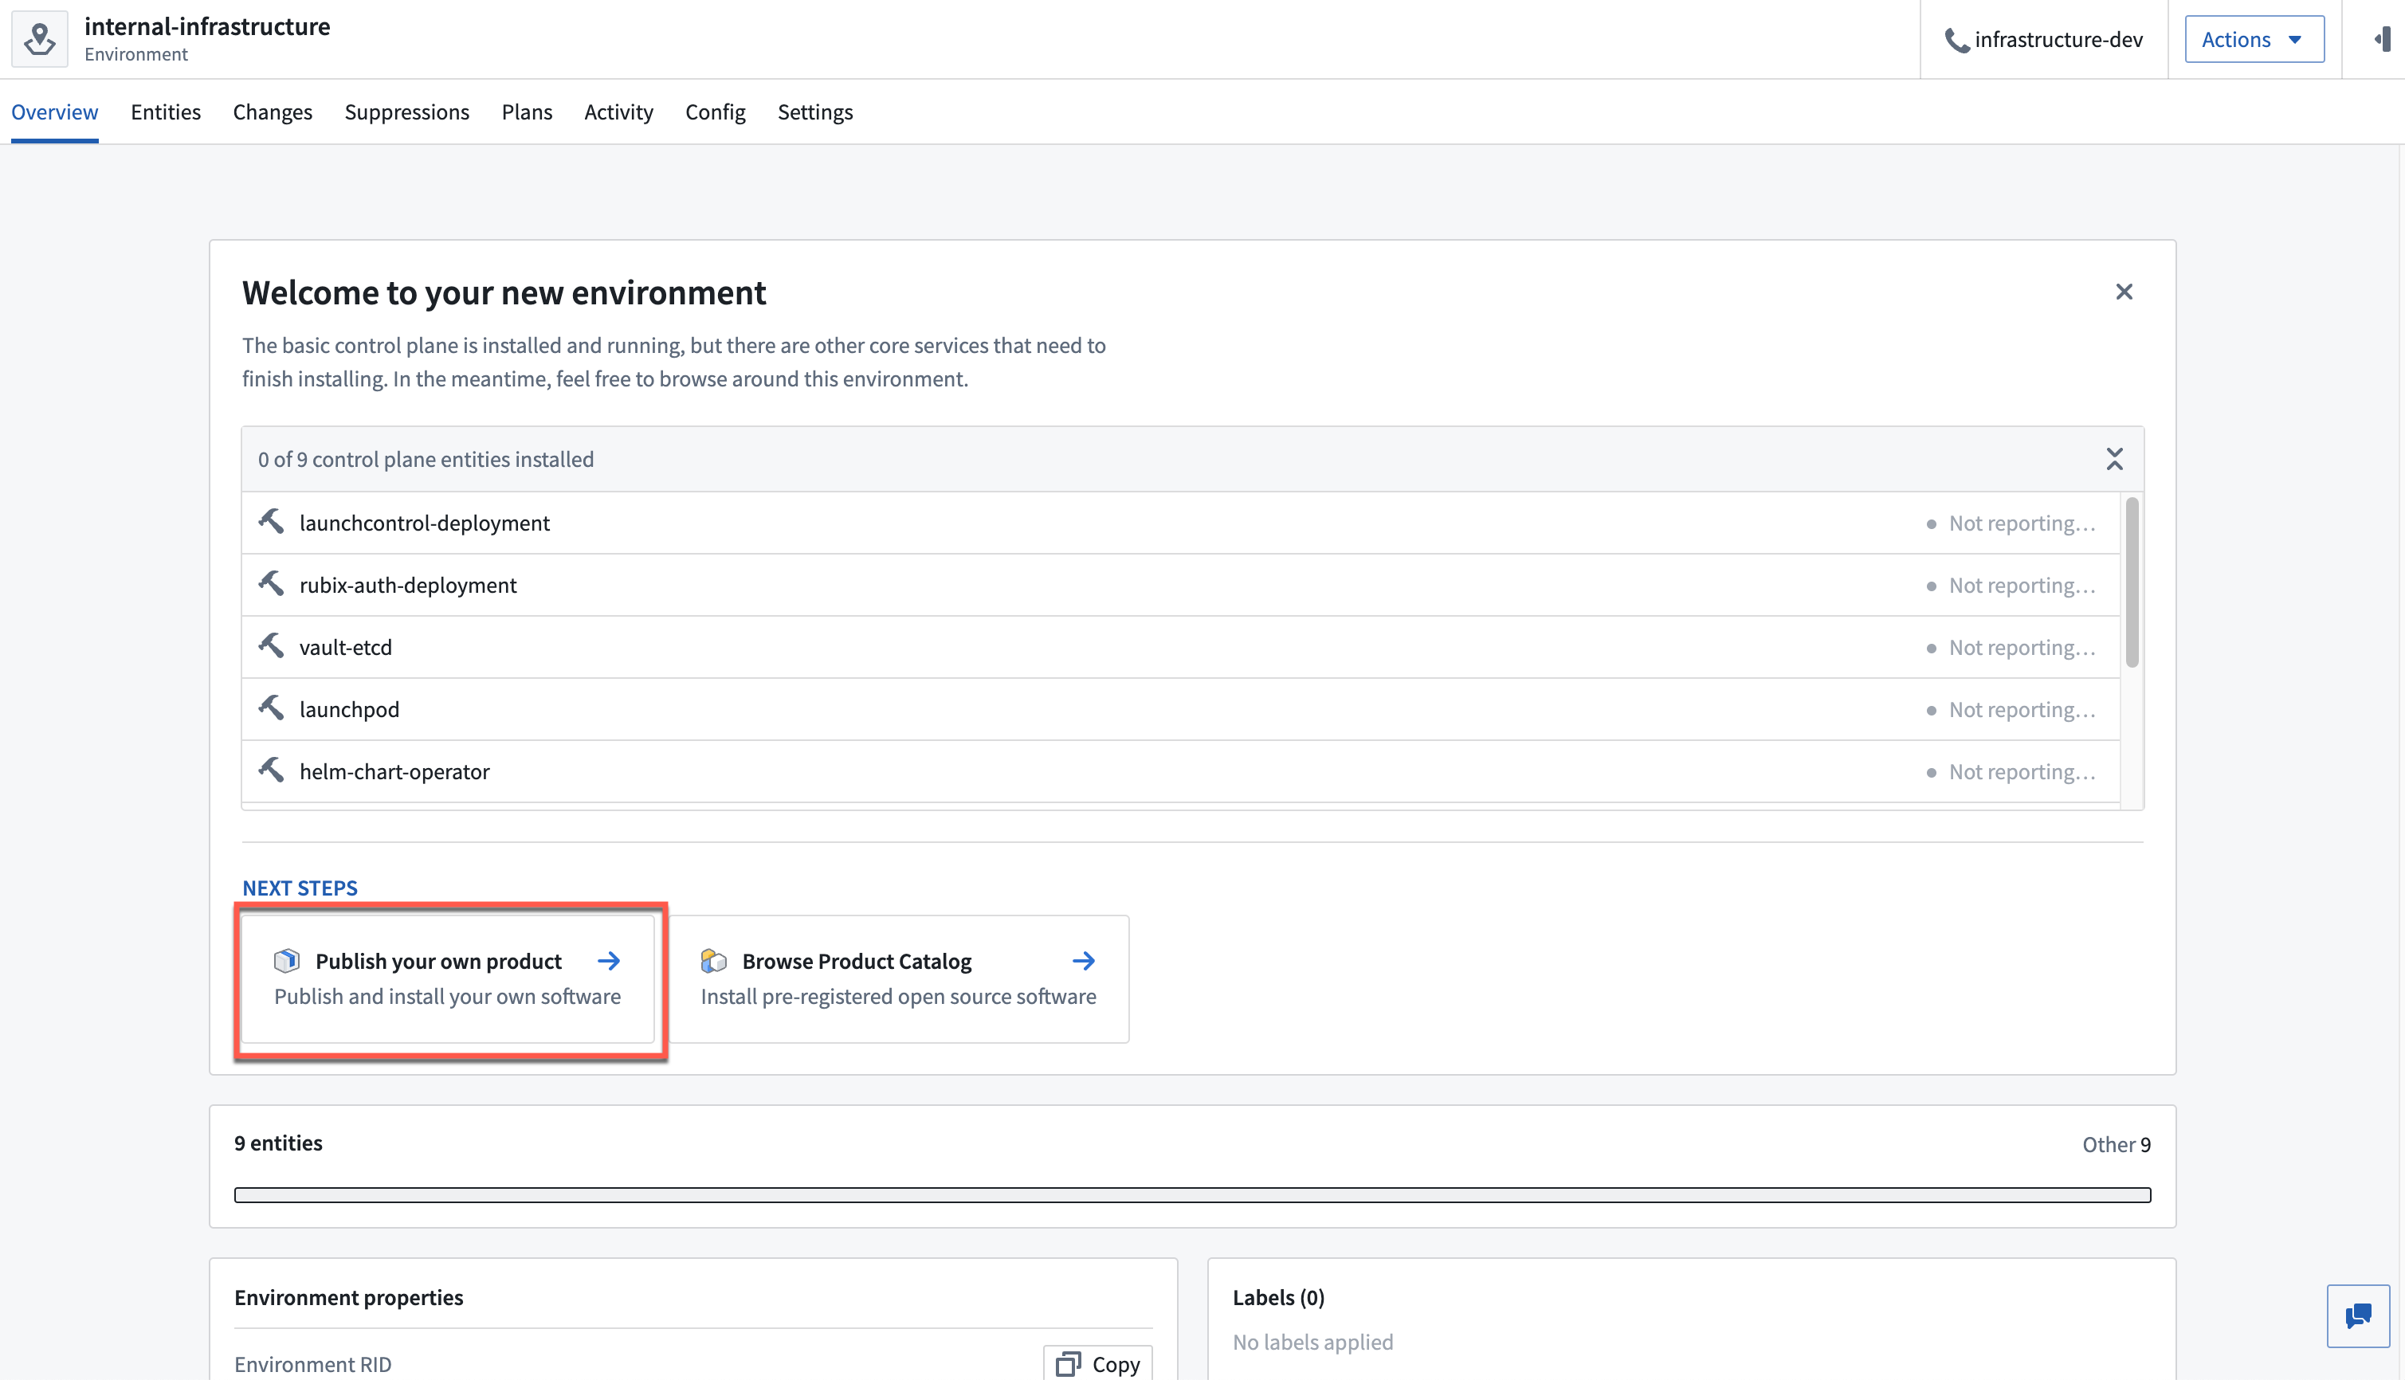Copy the Environment RID value

point(1098,1362)
